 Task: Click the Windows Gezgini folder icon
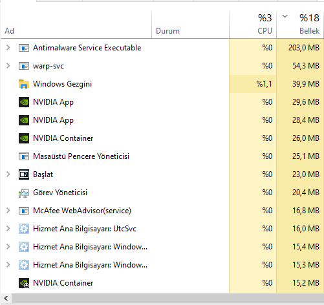coord(24,84)
